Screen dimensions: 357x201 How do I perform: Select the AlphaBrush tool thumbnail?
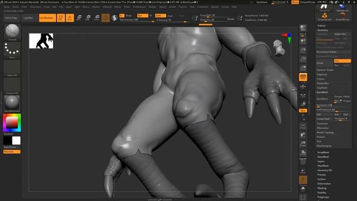point(342,8)
